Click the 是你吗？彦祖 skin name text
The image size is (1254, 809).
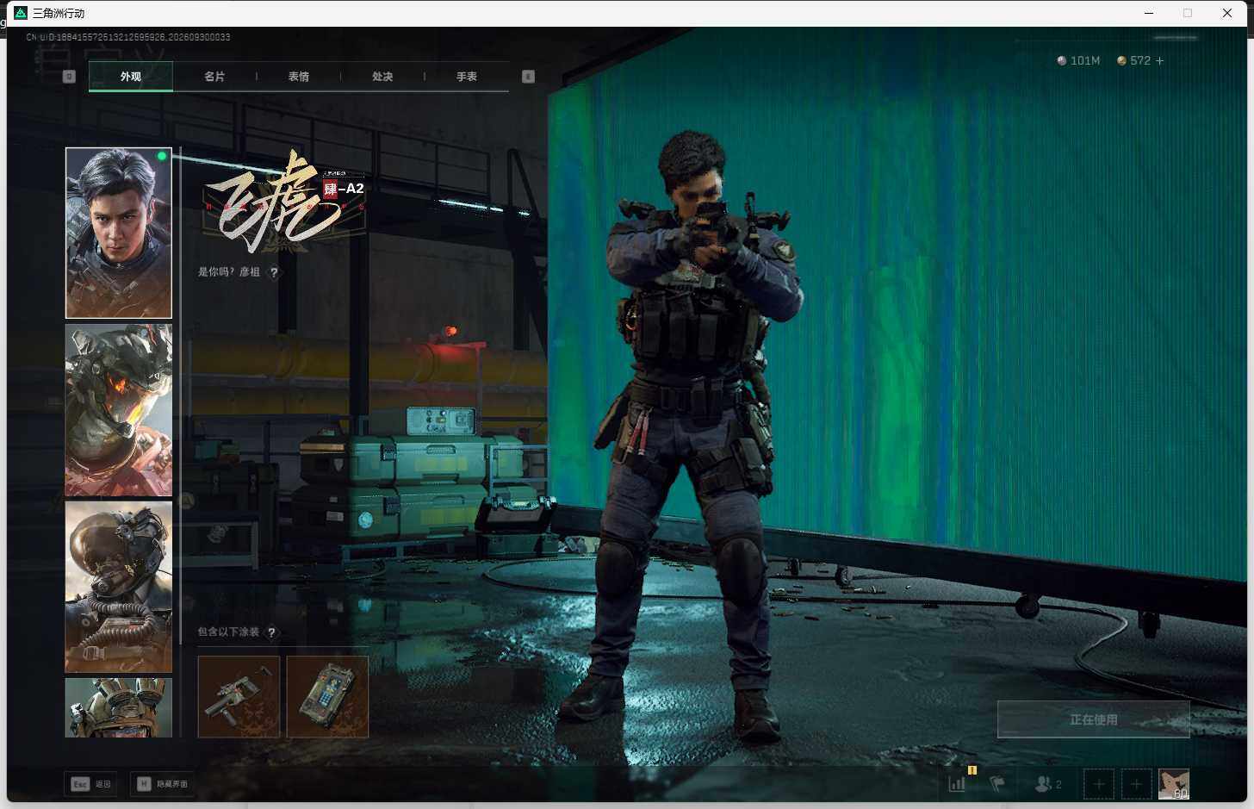pyautogui.click(x=229, y=272)
